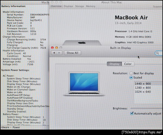Open Memory tab in About This Mac
This screenshot has width=163, height=135.
[x=91, y=6]
